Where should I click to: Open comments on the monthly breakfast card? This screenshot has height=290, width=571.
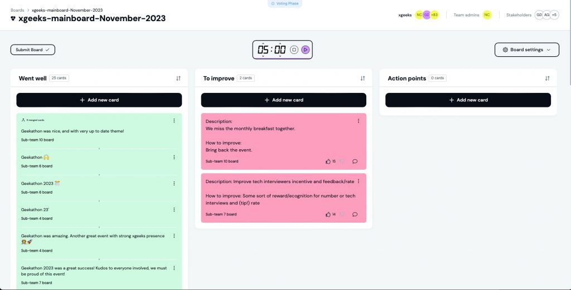[x=355, y=161]
